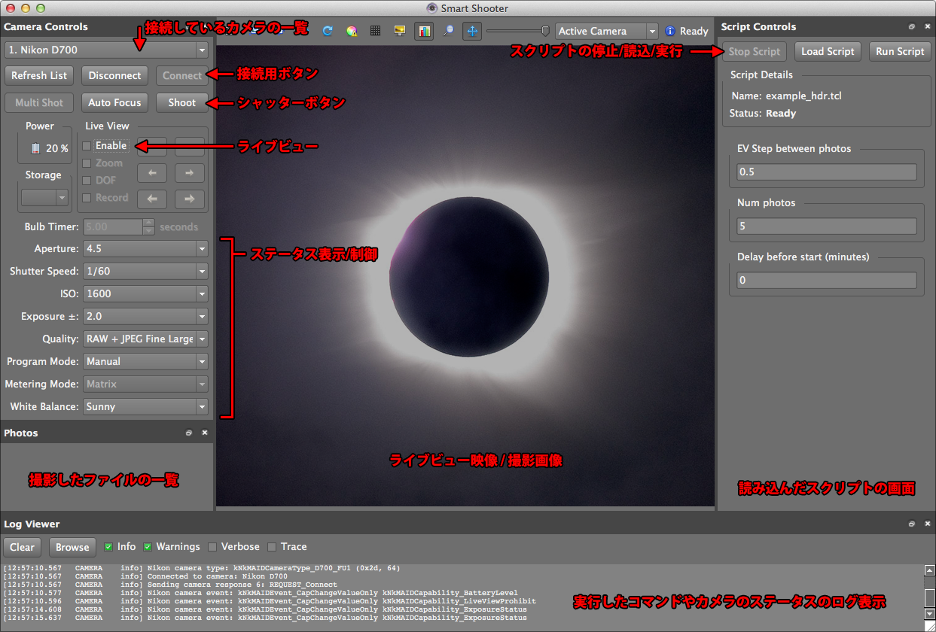
Task: Click the Num photos input field
Action: click(x=826, y=226)
